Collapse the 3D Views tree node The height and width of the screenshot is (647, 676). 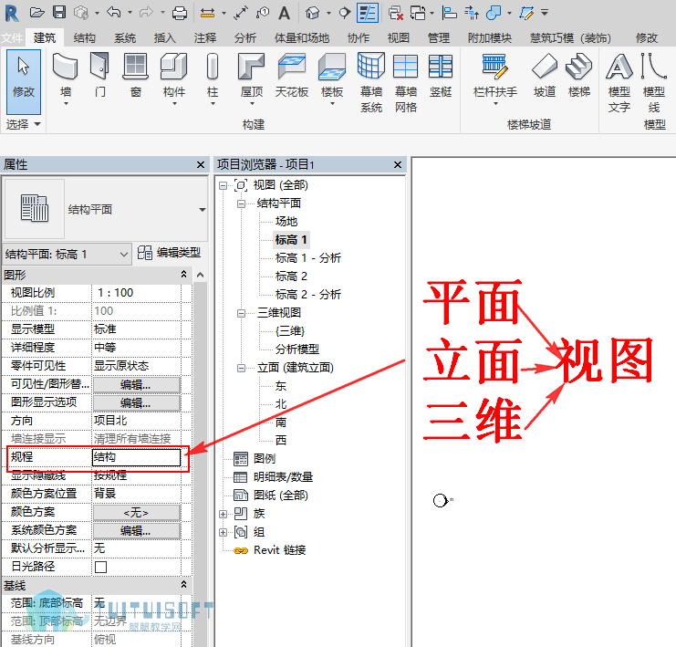tap(241, 313)
